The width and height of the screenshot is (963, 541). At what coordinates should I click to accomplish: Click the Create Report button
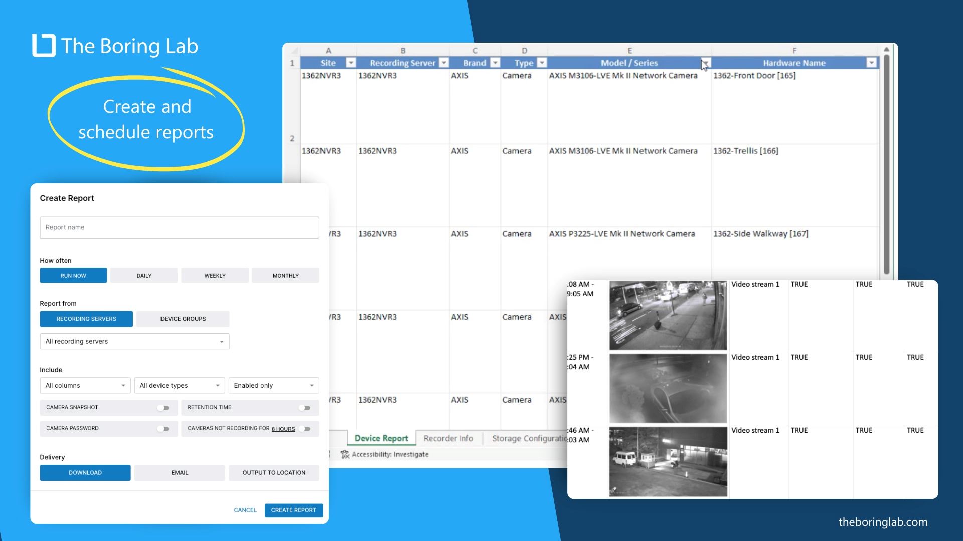[x=294, y=510]
